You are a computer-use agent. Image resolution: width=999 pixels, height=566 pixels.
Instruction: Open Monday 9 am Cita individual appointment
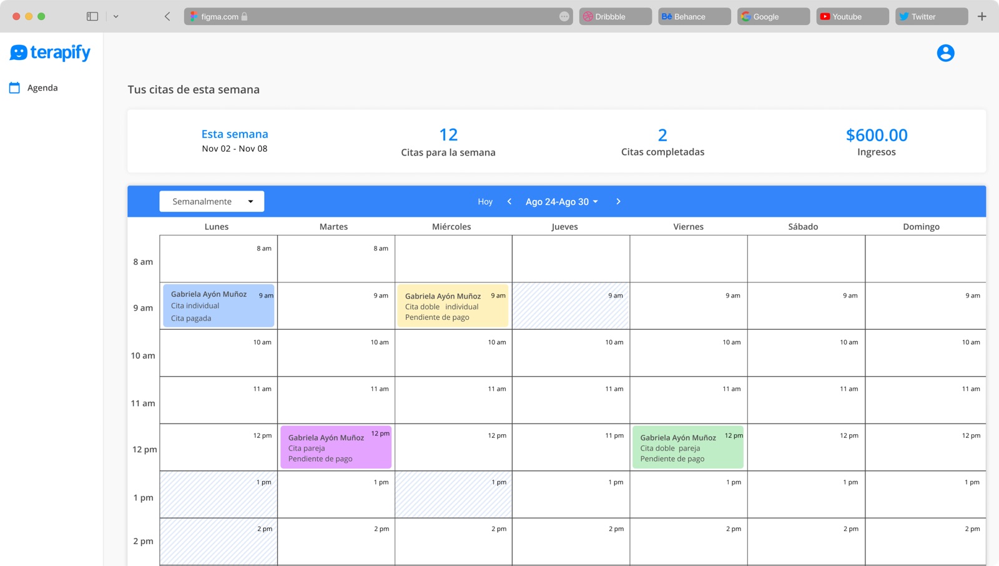(219, 305)
